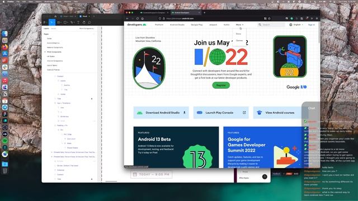This screenshot has width=358, height=201.
Task: Switch to Assets tab in Figma
Action: click(x=54, y=28)
